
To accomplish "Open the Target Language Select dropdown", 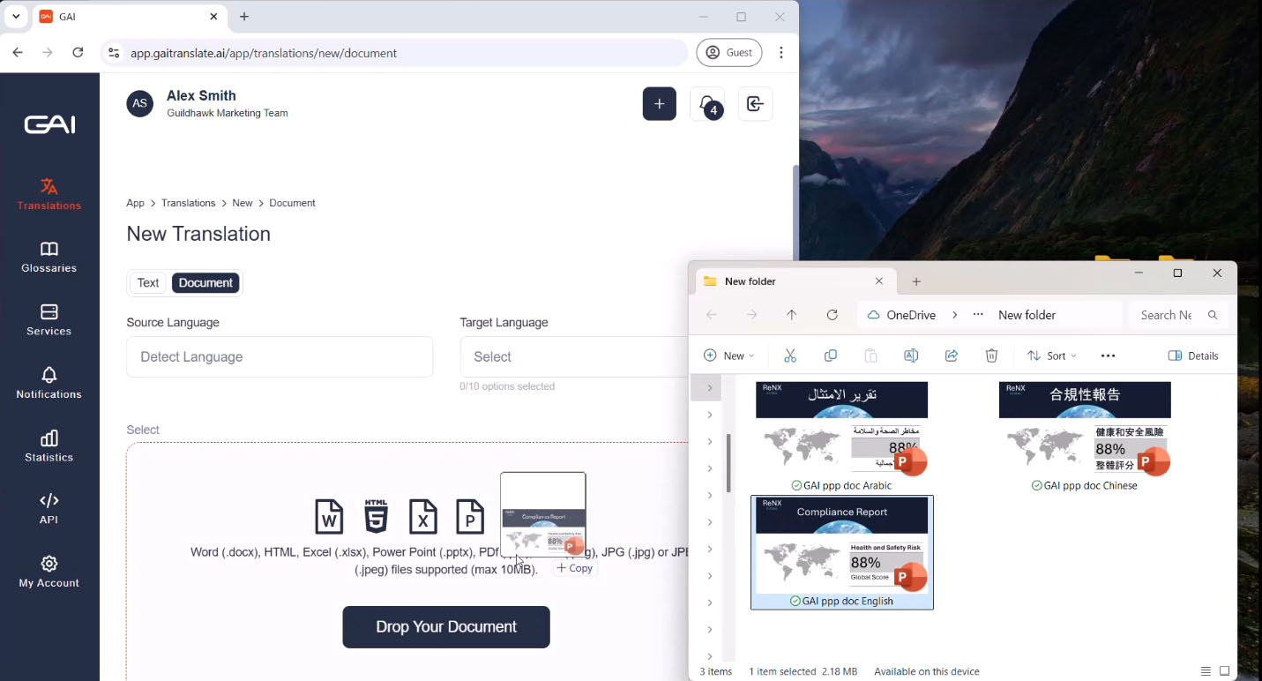I will pos(573,357).
